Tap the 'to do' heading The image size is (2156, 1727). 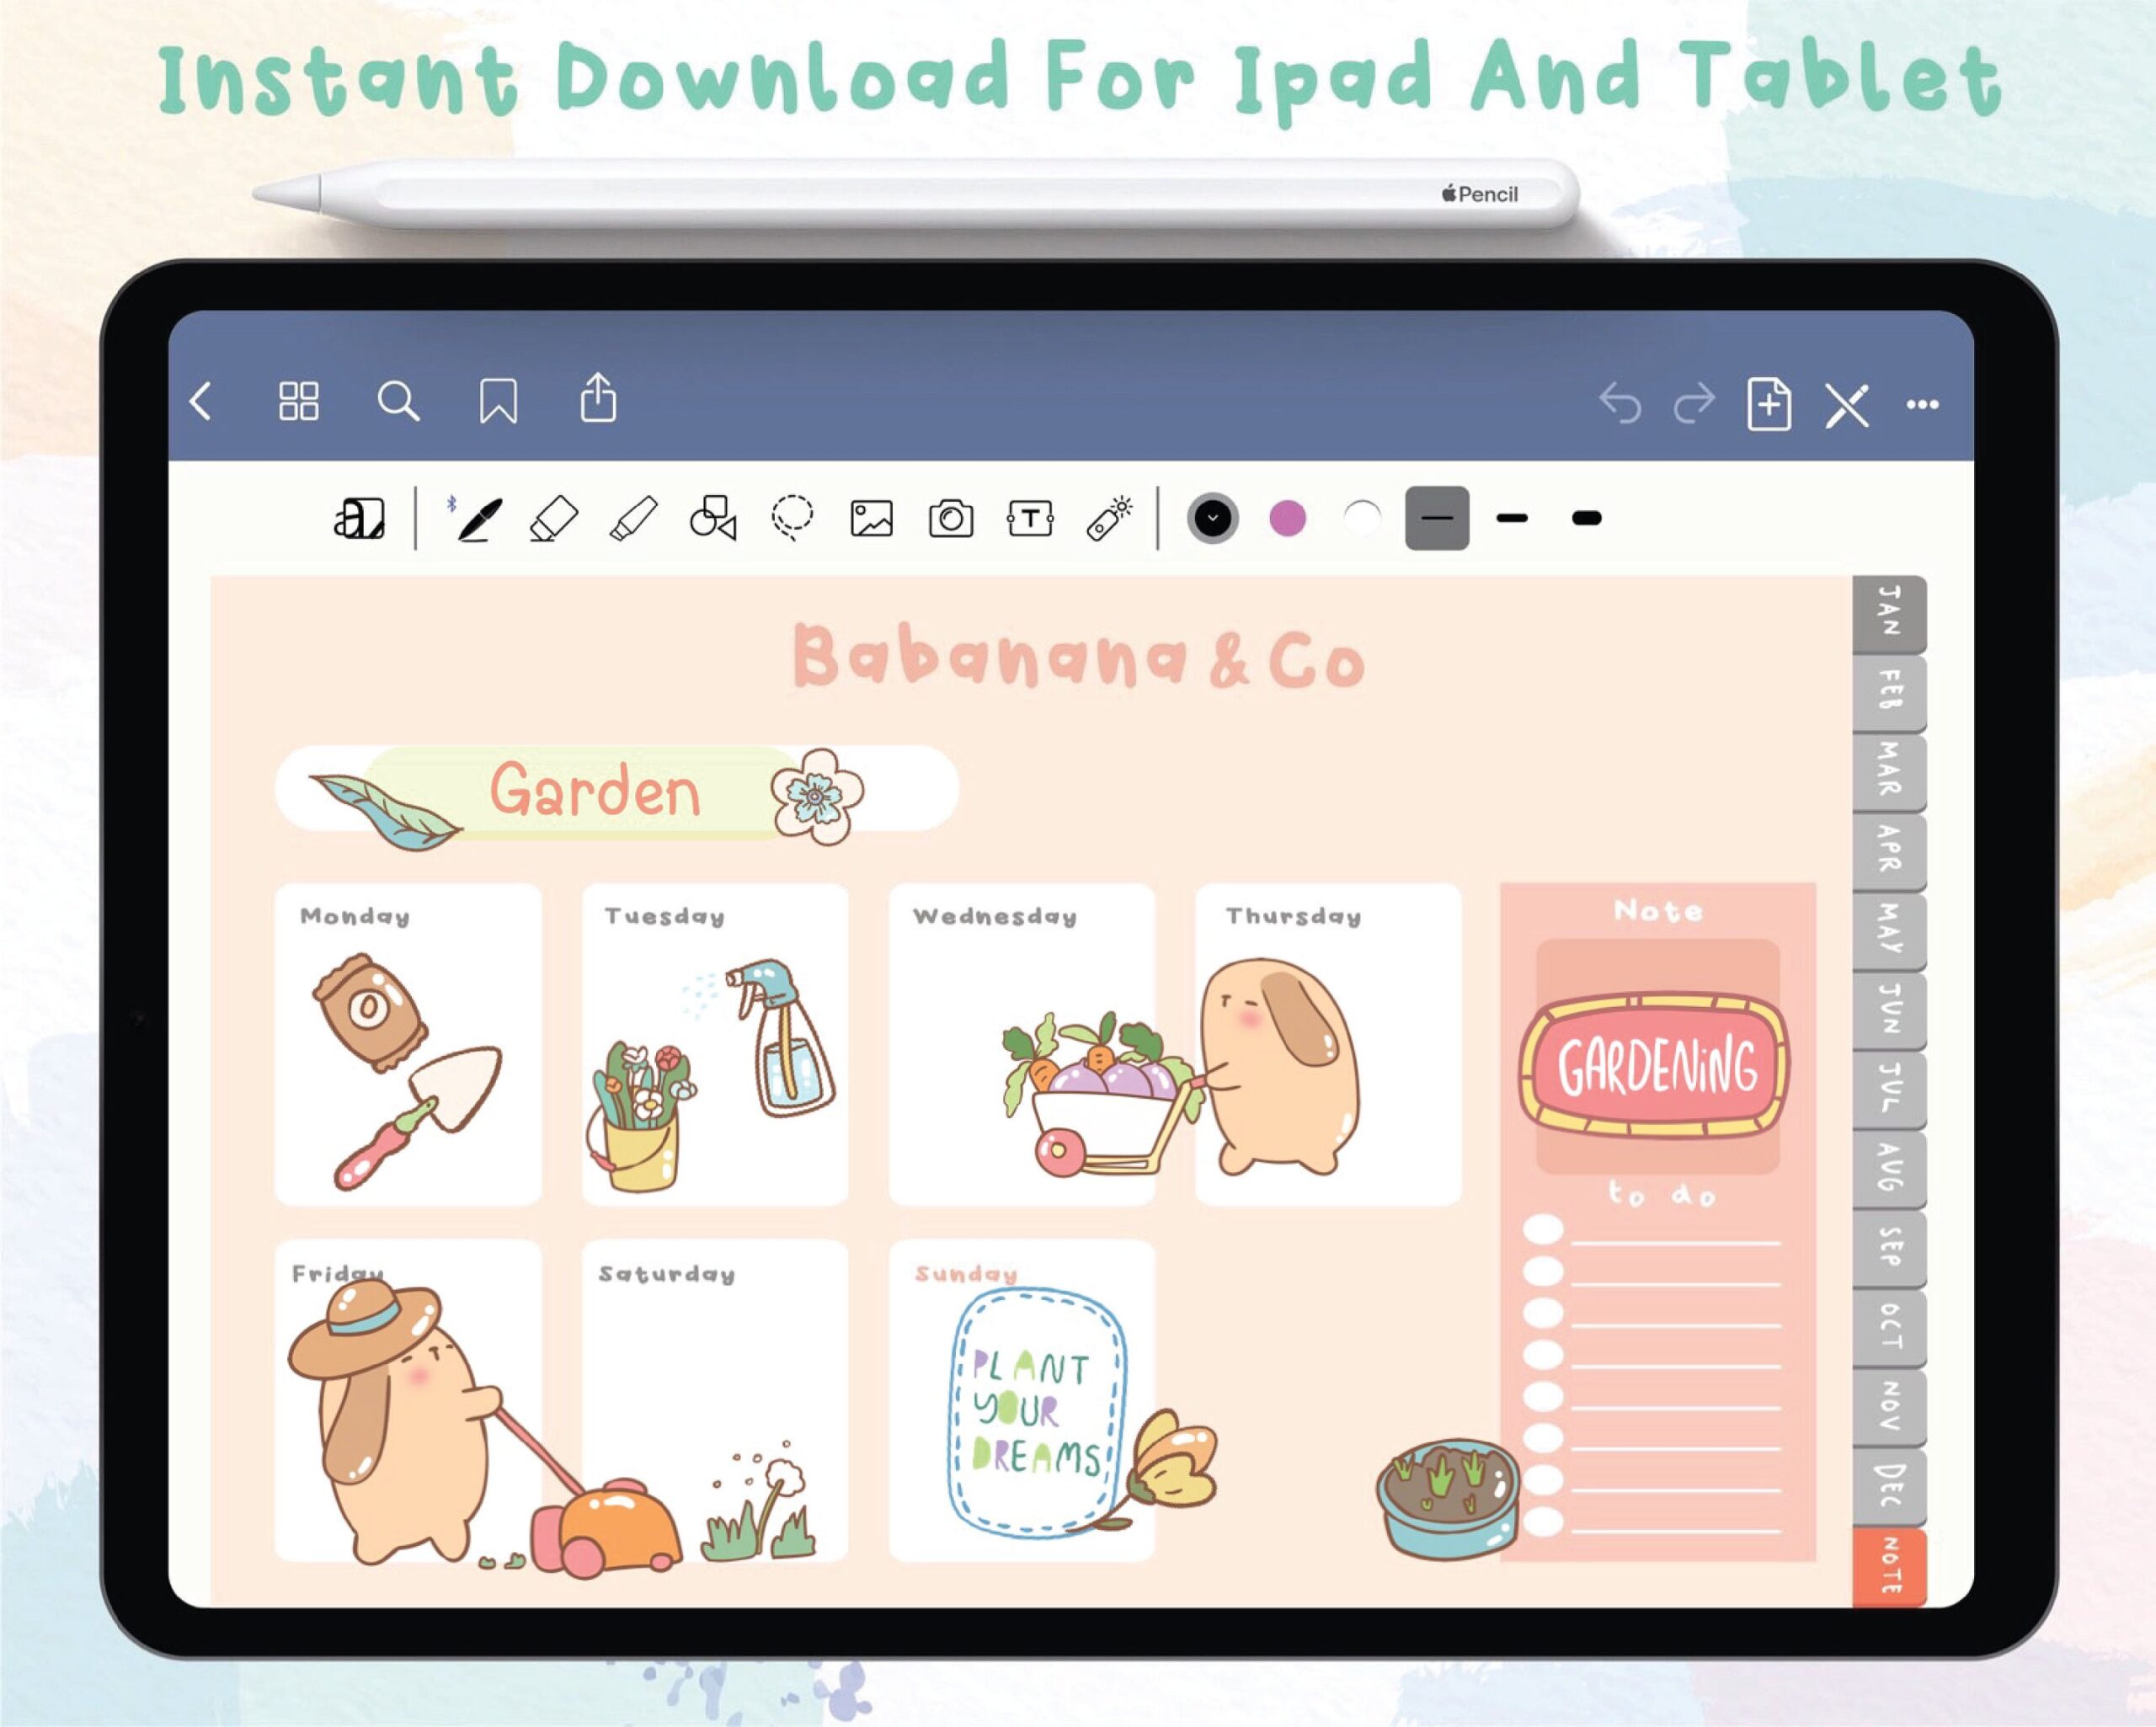[x=1661, y=1194]
